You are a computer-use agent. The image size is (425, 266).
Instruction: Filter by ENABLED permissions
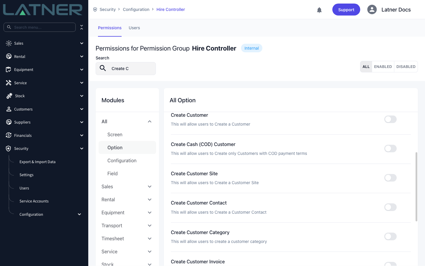383,67
